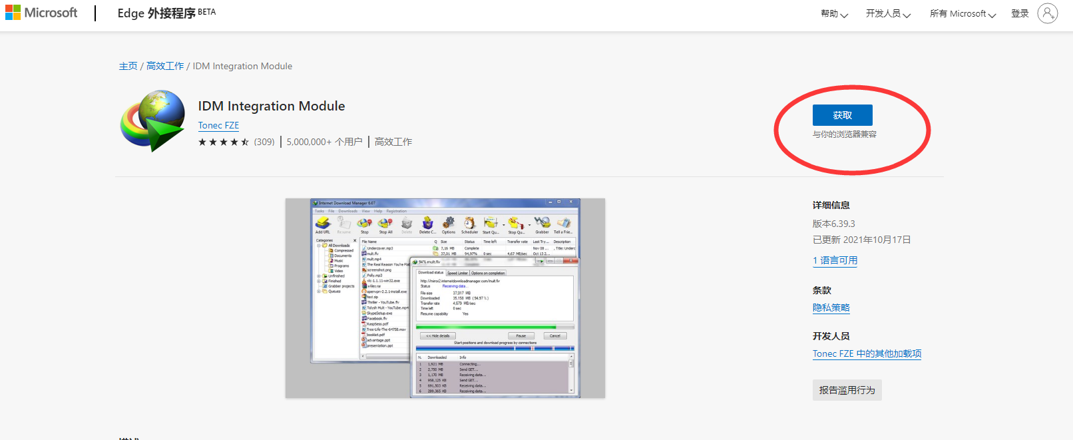Click the 报告滥用行为 button
1073x440 pixels.
(847, 390)
